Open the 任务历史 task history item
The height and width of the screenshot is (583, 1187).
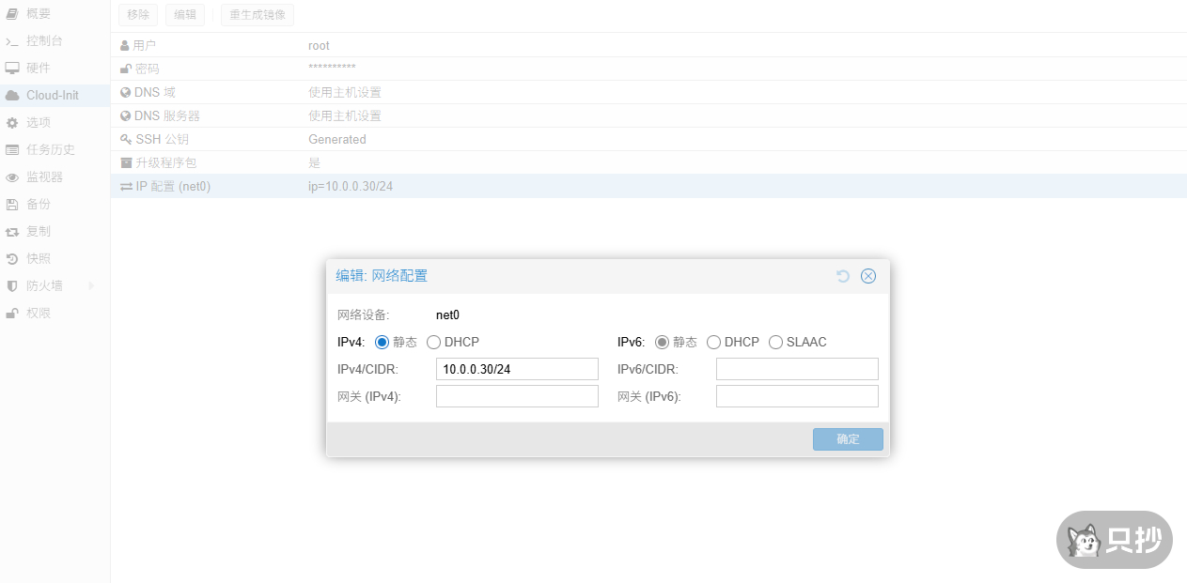tap(55, 150)
